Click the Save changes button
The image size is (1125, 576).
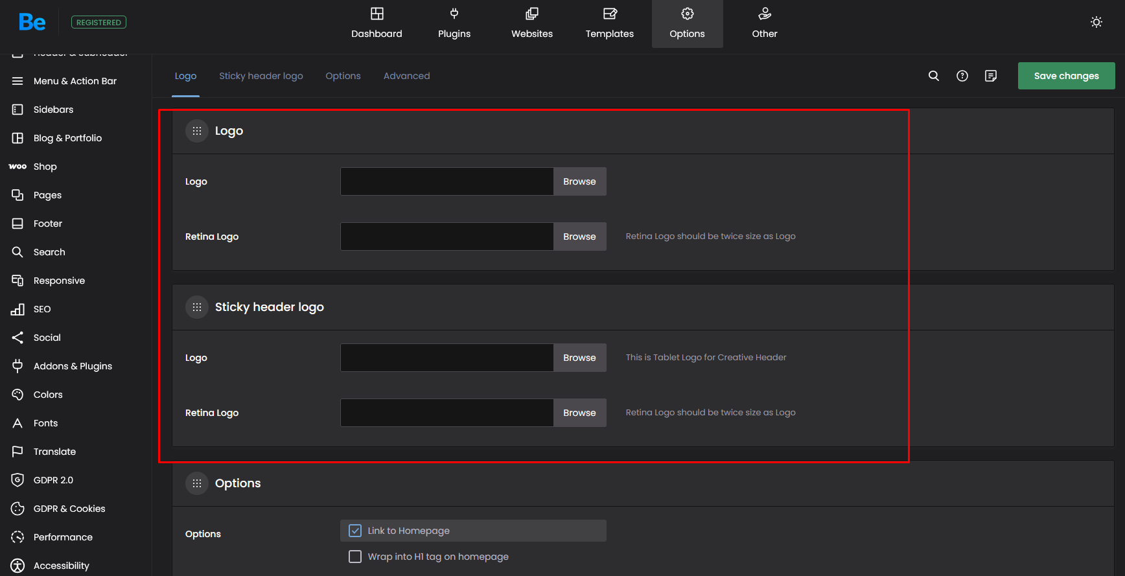click(1066, 76)
